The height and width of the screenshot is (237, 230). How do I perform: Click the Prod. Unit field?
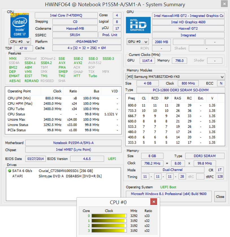point(110,35)
